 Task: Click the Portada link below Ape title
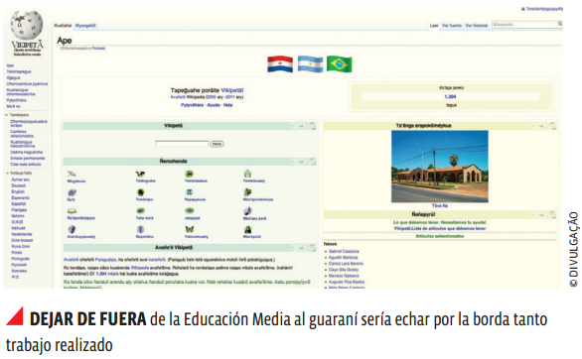tap(98, 49)
